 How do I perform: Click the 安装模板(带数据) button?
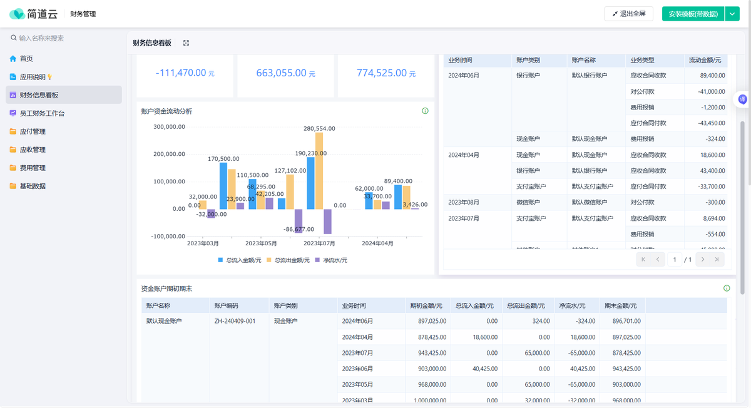point(693,14)
